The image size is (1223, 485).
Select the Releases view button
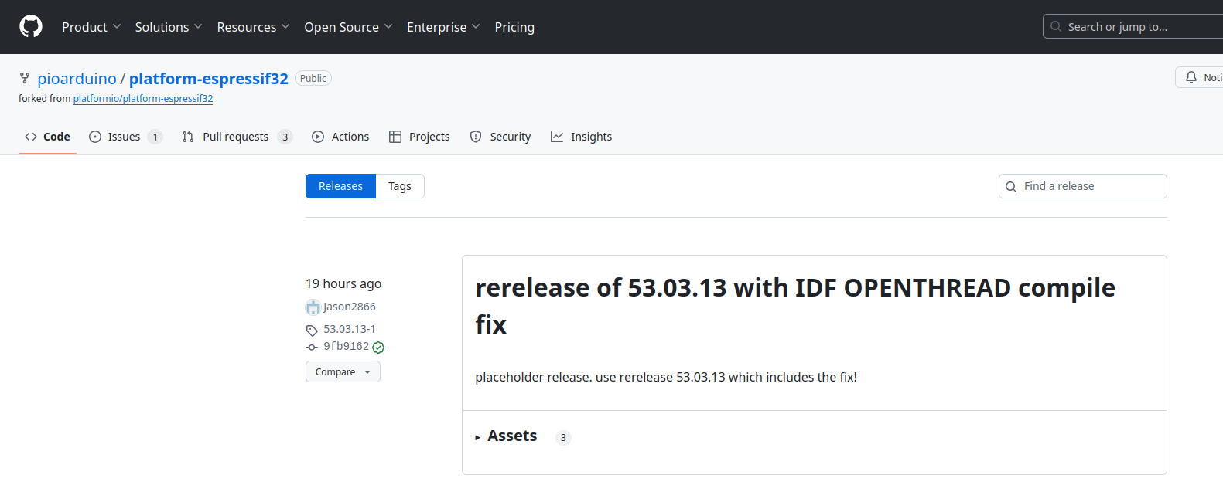(340, 186)
